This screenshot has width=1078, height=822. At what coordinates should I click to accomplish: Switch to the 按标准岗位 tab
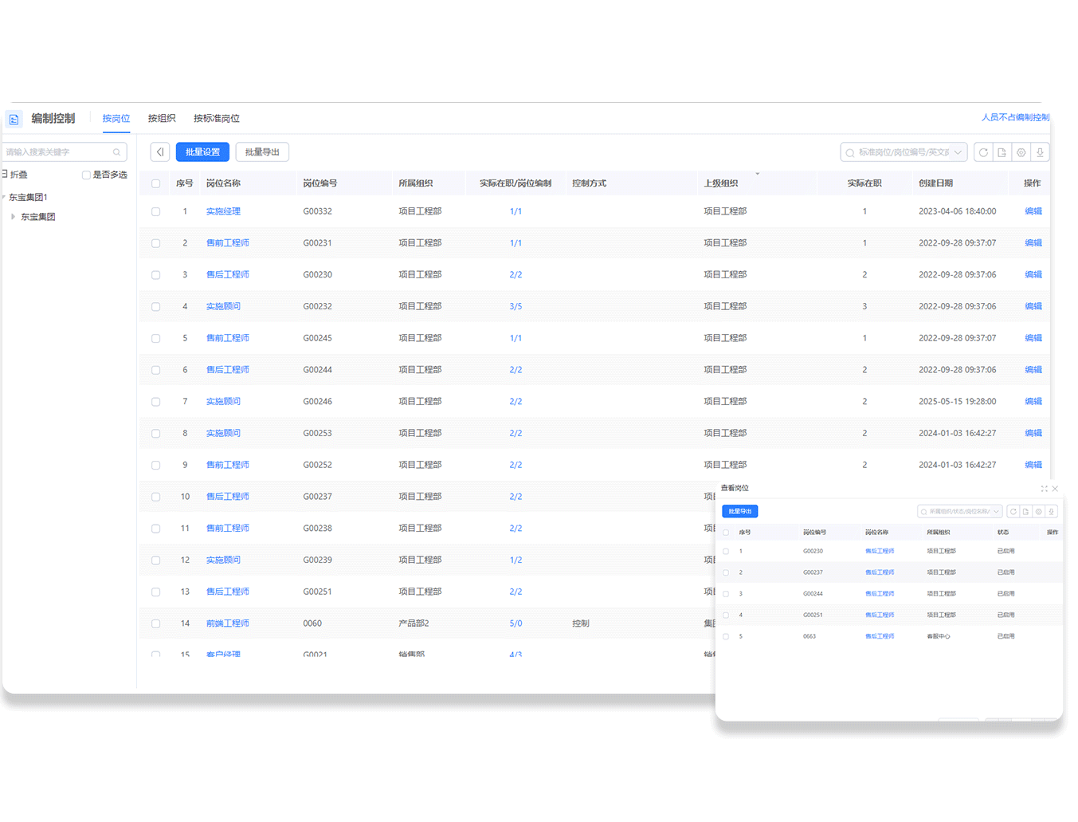(216, 119)
